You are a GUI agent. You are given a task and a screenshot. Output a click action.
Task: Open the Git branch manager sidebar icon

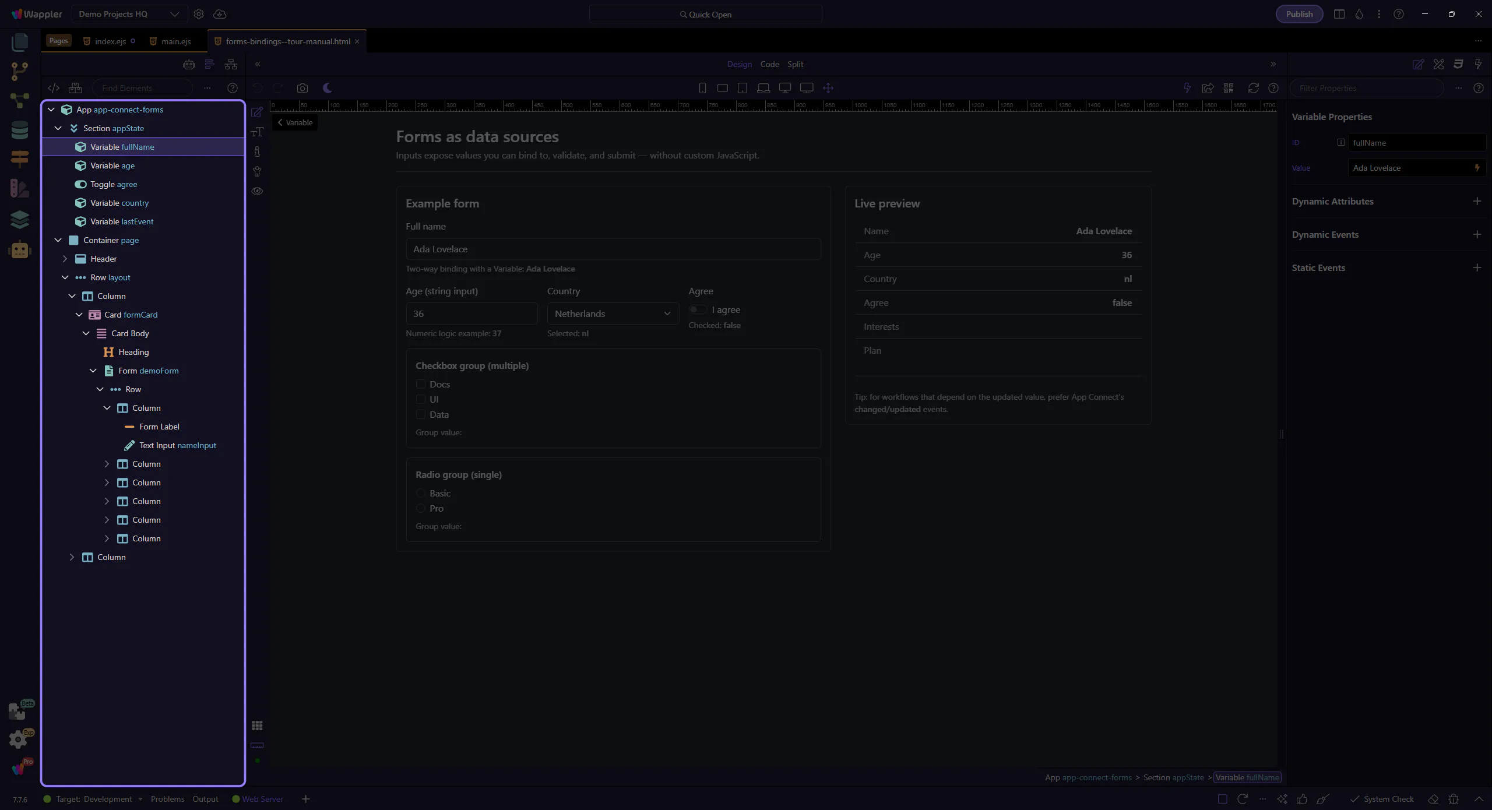[19, 71]
